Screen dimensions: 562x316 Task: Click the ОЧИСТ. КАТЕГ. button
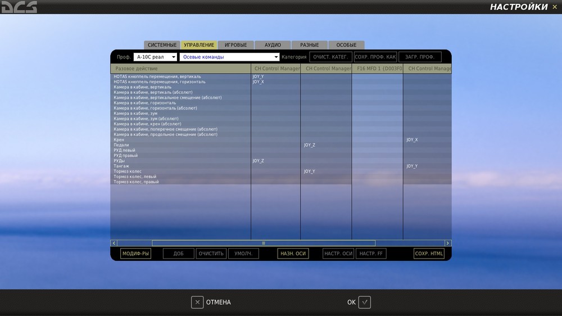click(x=330, y=57)
